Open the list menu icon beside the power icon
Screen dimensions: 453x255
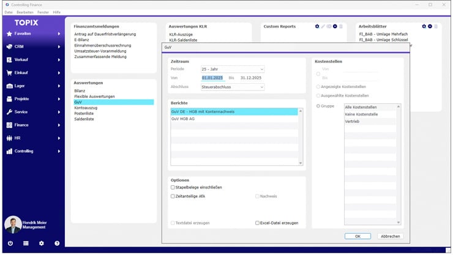26,243
